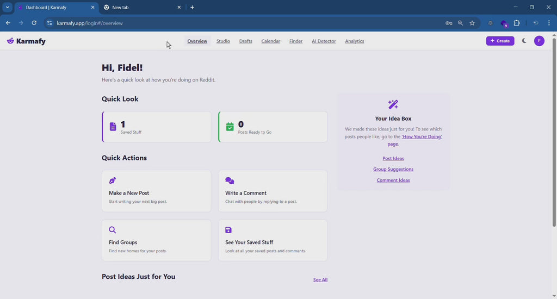Click the Saved Stuff document icon
Image resolution: width=557 pixels, height=299 pixels.
(113, 127)
